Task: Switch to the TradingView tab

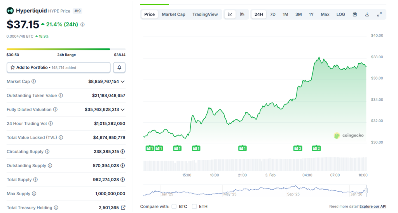Action: pyautogui.click(x=205, y=14)
